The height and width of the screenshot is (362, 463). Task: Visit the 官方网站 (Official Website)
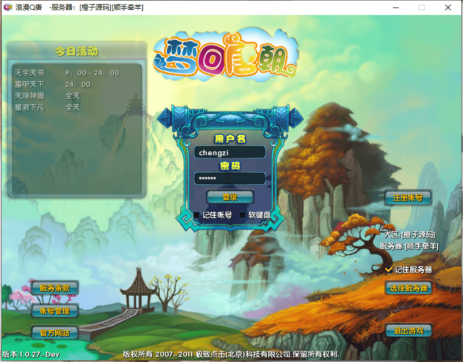coord(55,333)
